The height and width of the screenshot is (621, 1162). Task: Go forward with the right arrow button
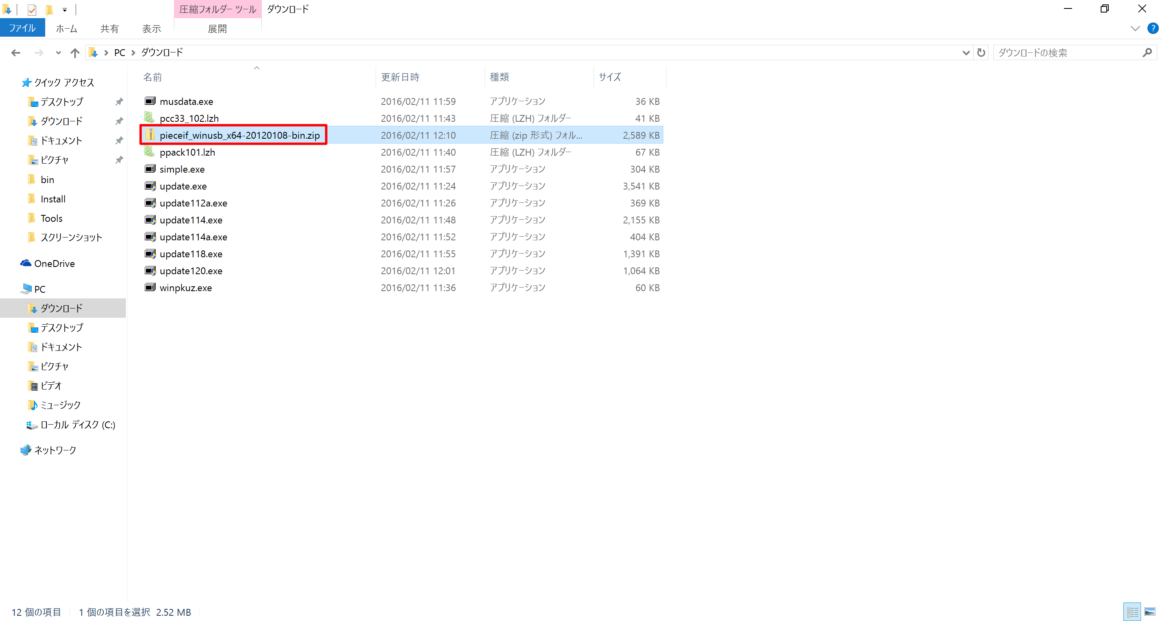click(x=39, y=53)
